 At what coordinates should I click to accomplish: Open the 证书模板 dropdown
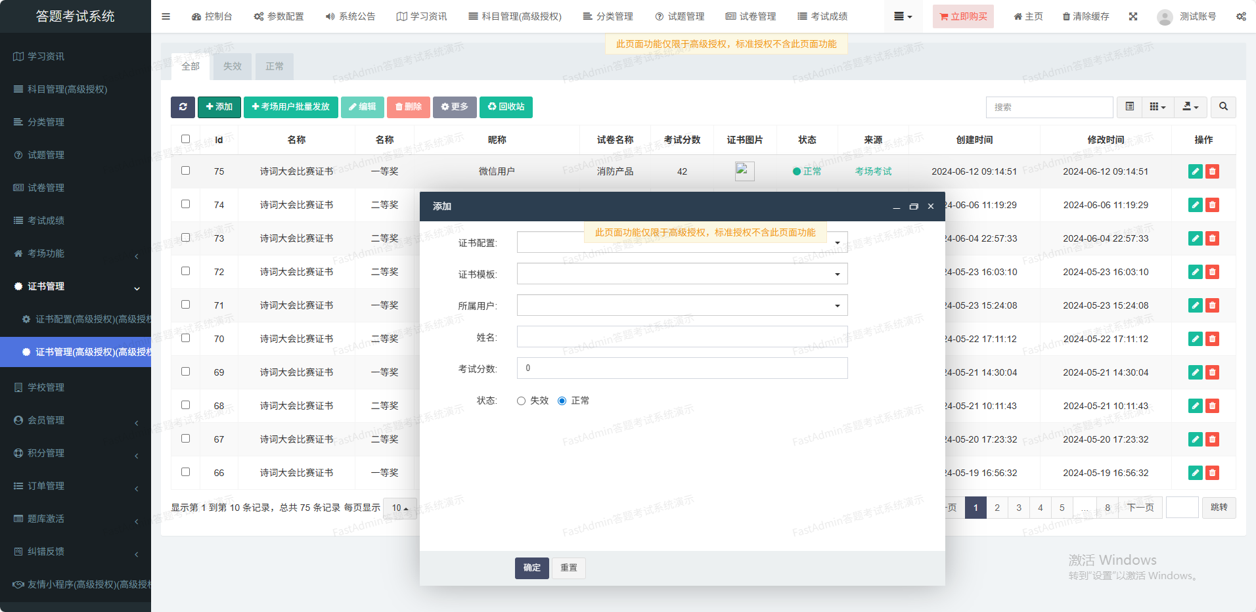(x=682, y=274)
